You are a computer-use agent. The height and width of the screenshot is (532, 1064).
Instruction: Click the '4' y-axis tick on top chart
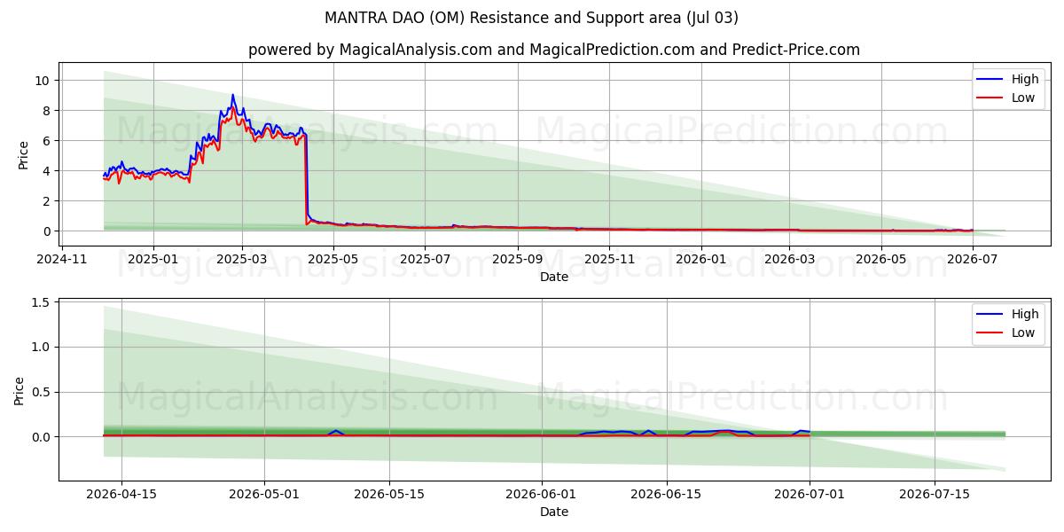[x=48, y=170]
